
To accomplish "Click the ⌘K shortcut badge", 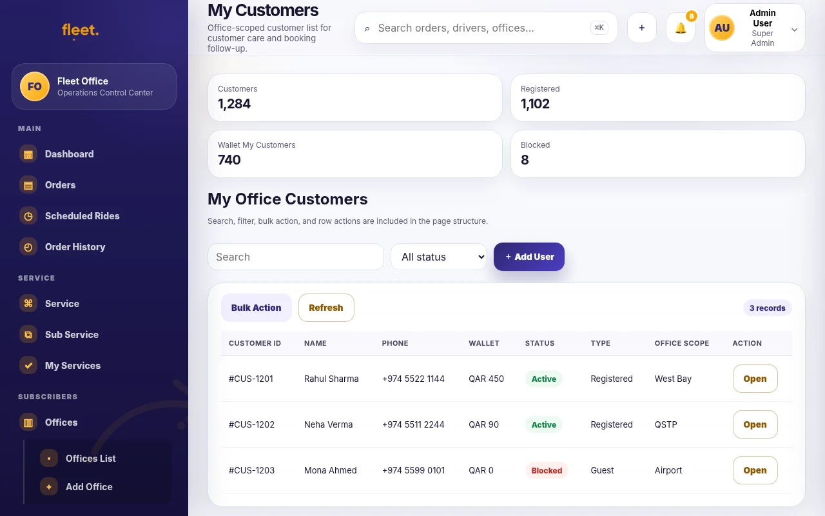I will [599, 28].
